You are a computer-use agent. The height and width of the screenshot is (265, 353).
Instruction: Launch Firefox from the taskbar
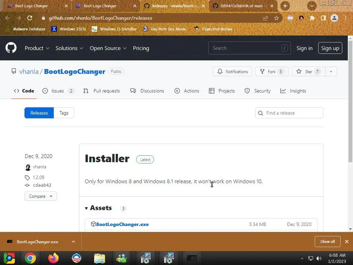point(53,258)
